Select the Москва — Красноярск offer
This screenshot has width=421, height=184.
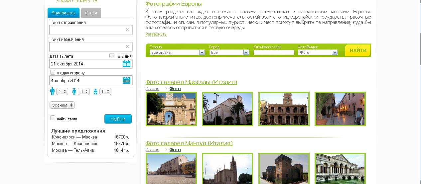(74, 143)
